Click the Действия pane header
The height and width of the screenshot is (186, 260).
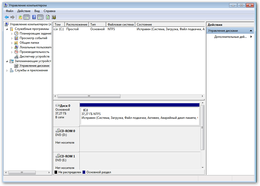tap(230, 25)
